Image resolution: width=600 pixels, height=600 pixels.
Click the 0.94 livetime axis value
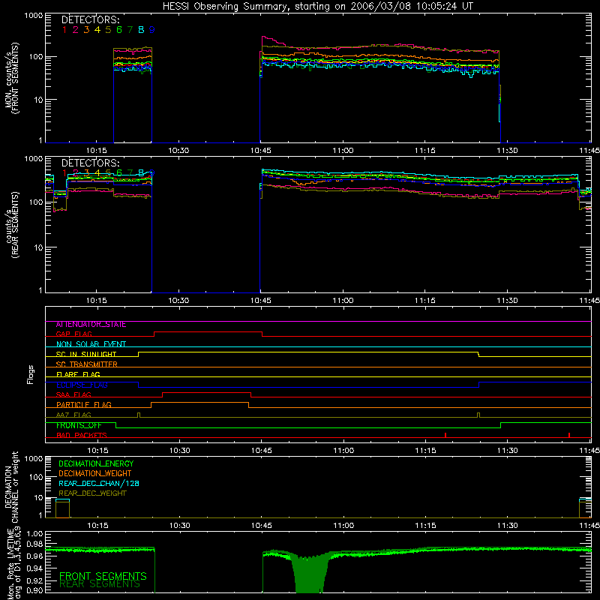[35, 568]
